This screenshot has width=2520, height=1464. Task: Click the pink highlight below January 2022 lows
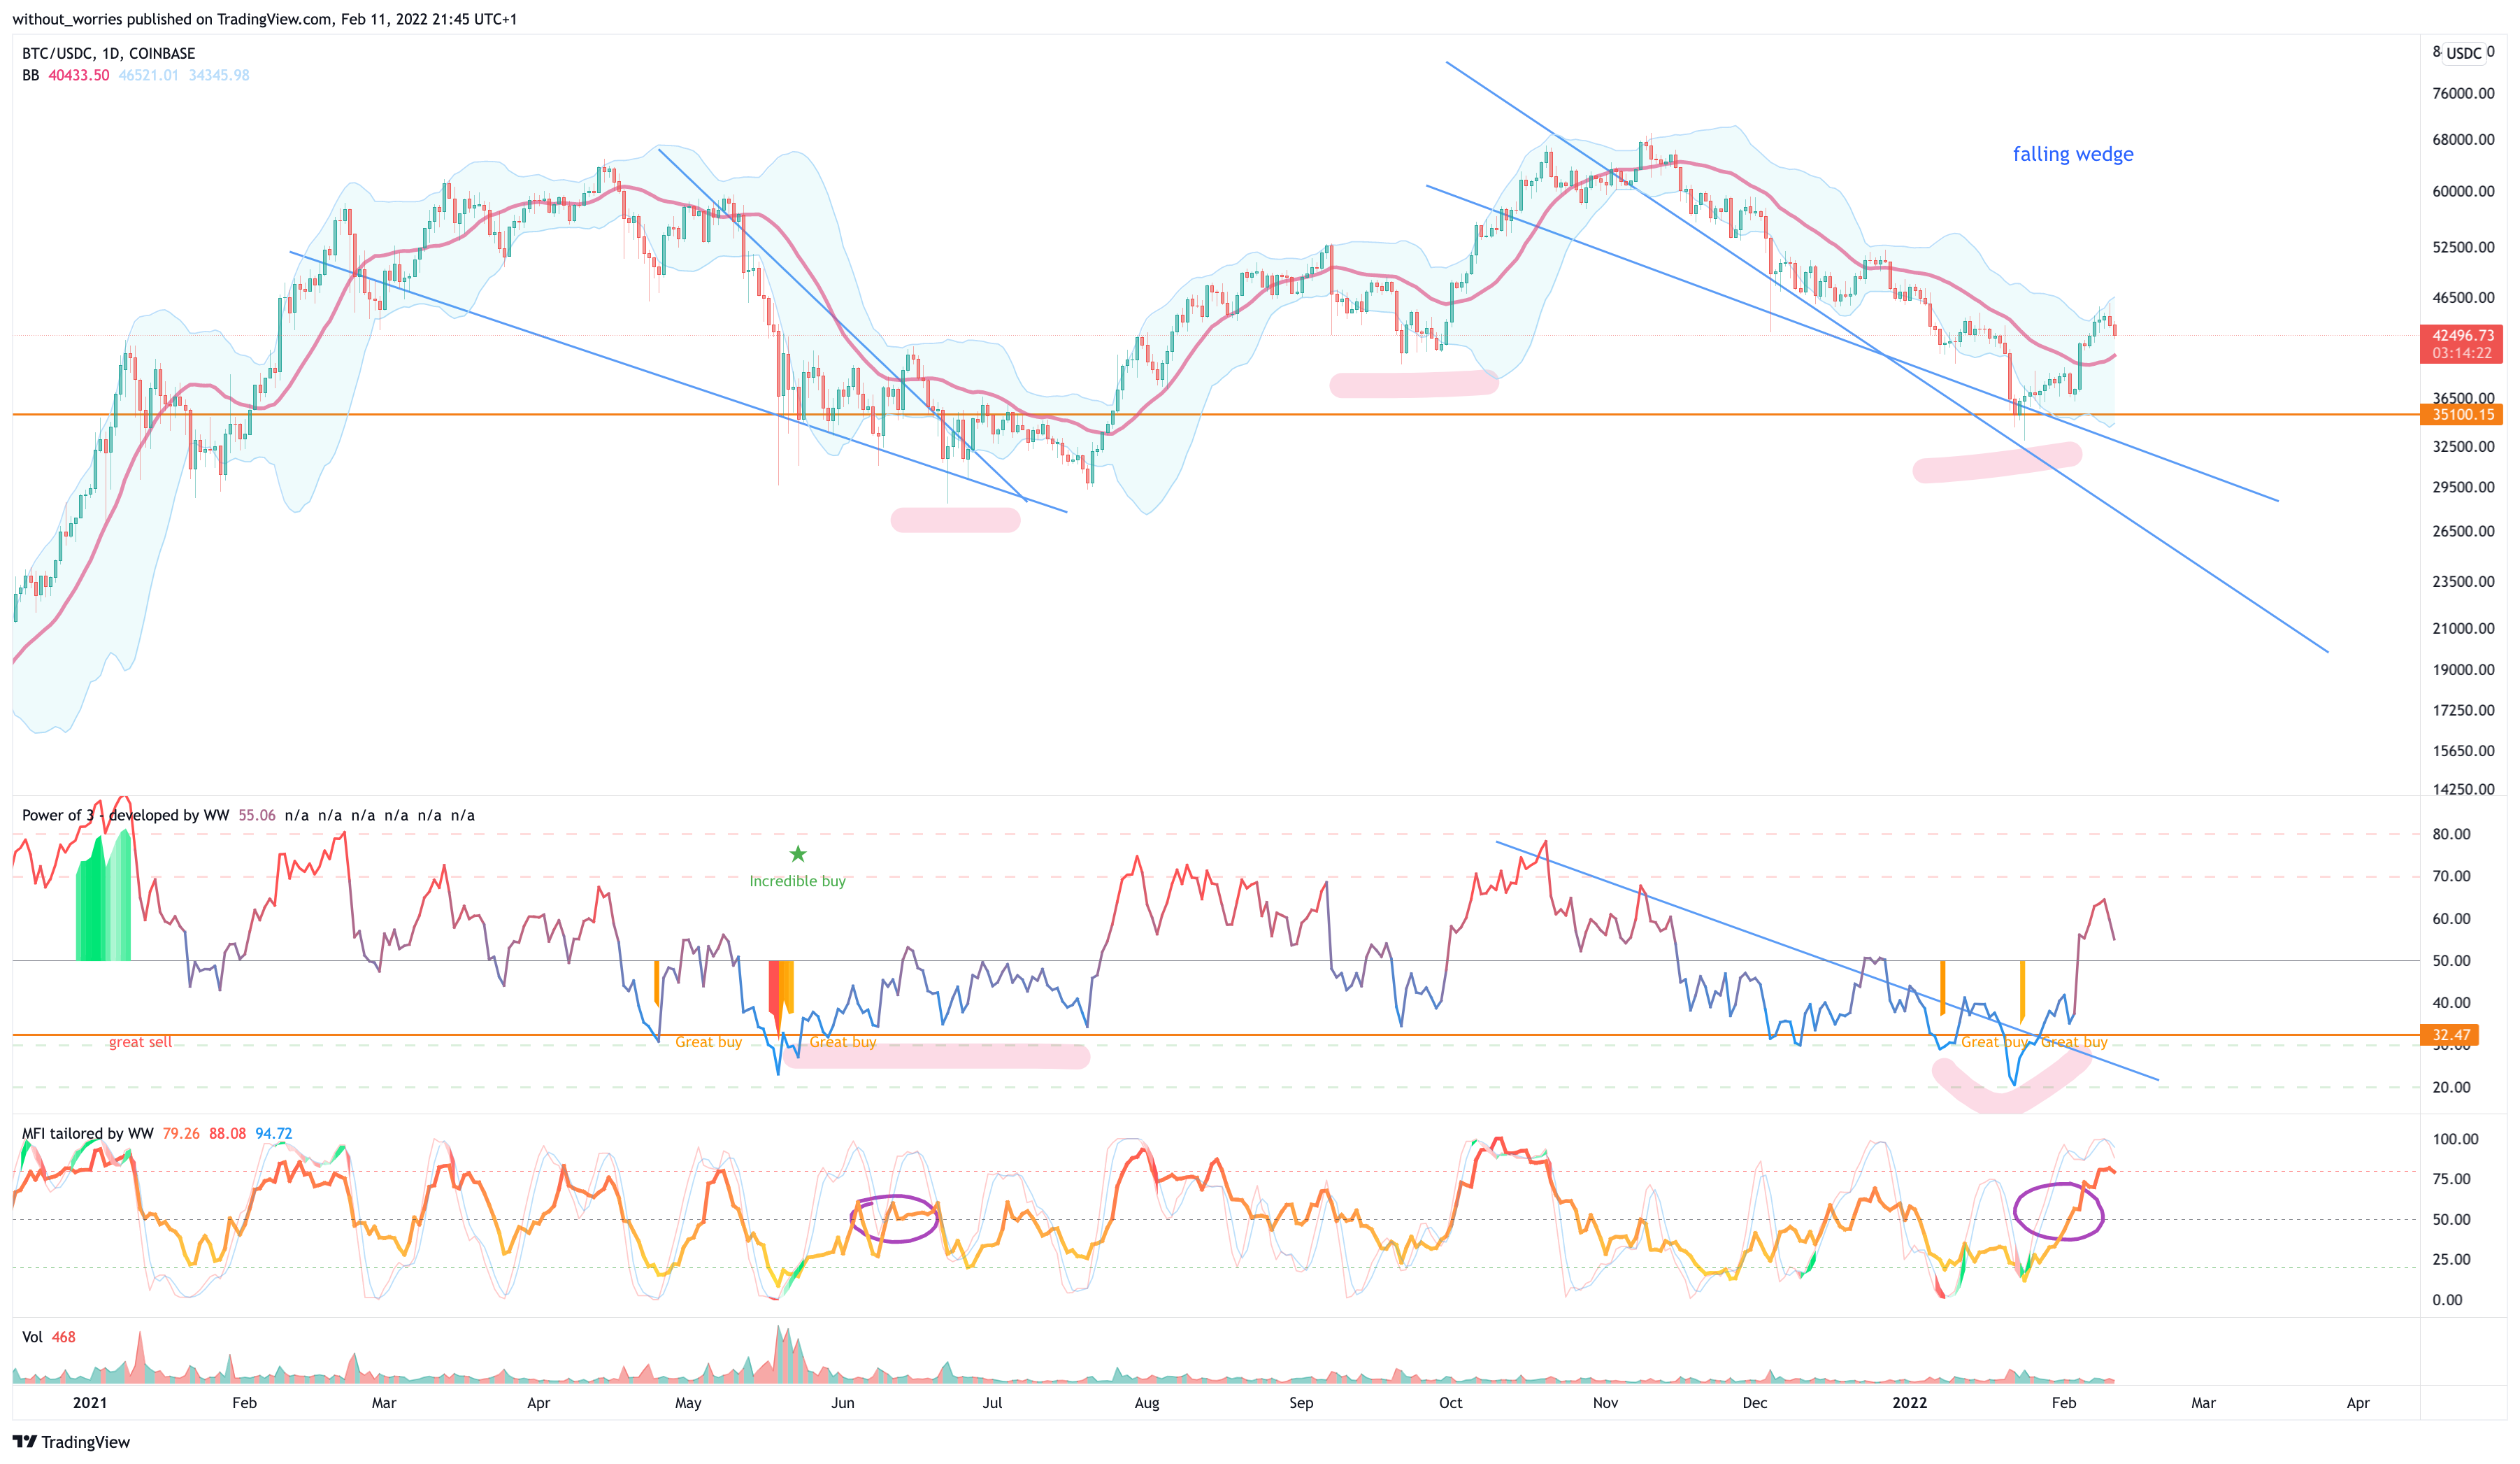[x=1996, y=463]
